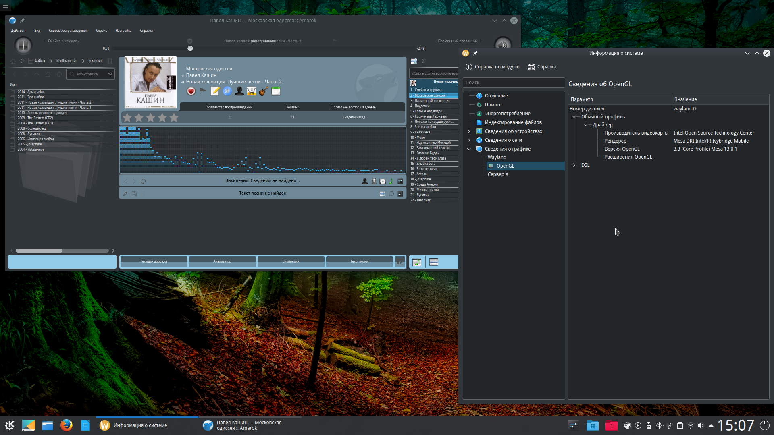
Task: Click the blue CD show-album icon
Action: 227,91
